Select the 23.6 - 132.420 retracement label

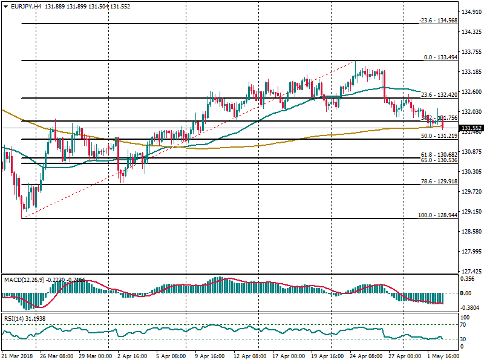[439, 95]
